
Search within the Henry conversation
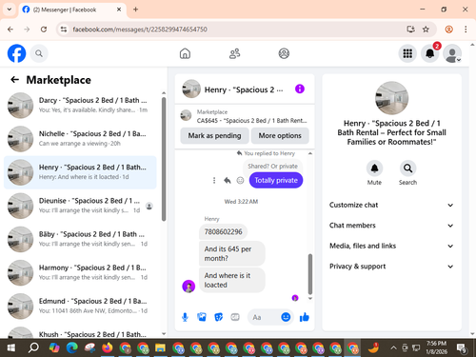pos(407,169)
